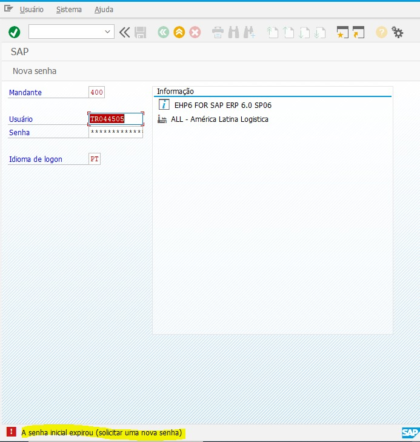The height and width of the screenshot is (442, 420).
Task: Open the transaction command field dropdown arrow
Action: (107, 32)
